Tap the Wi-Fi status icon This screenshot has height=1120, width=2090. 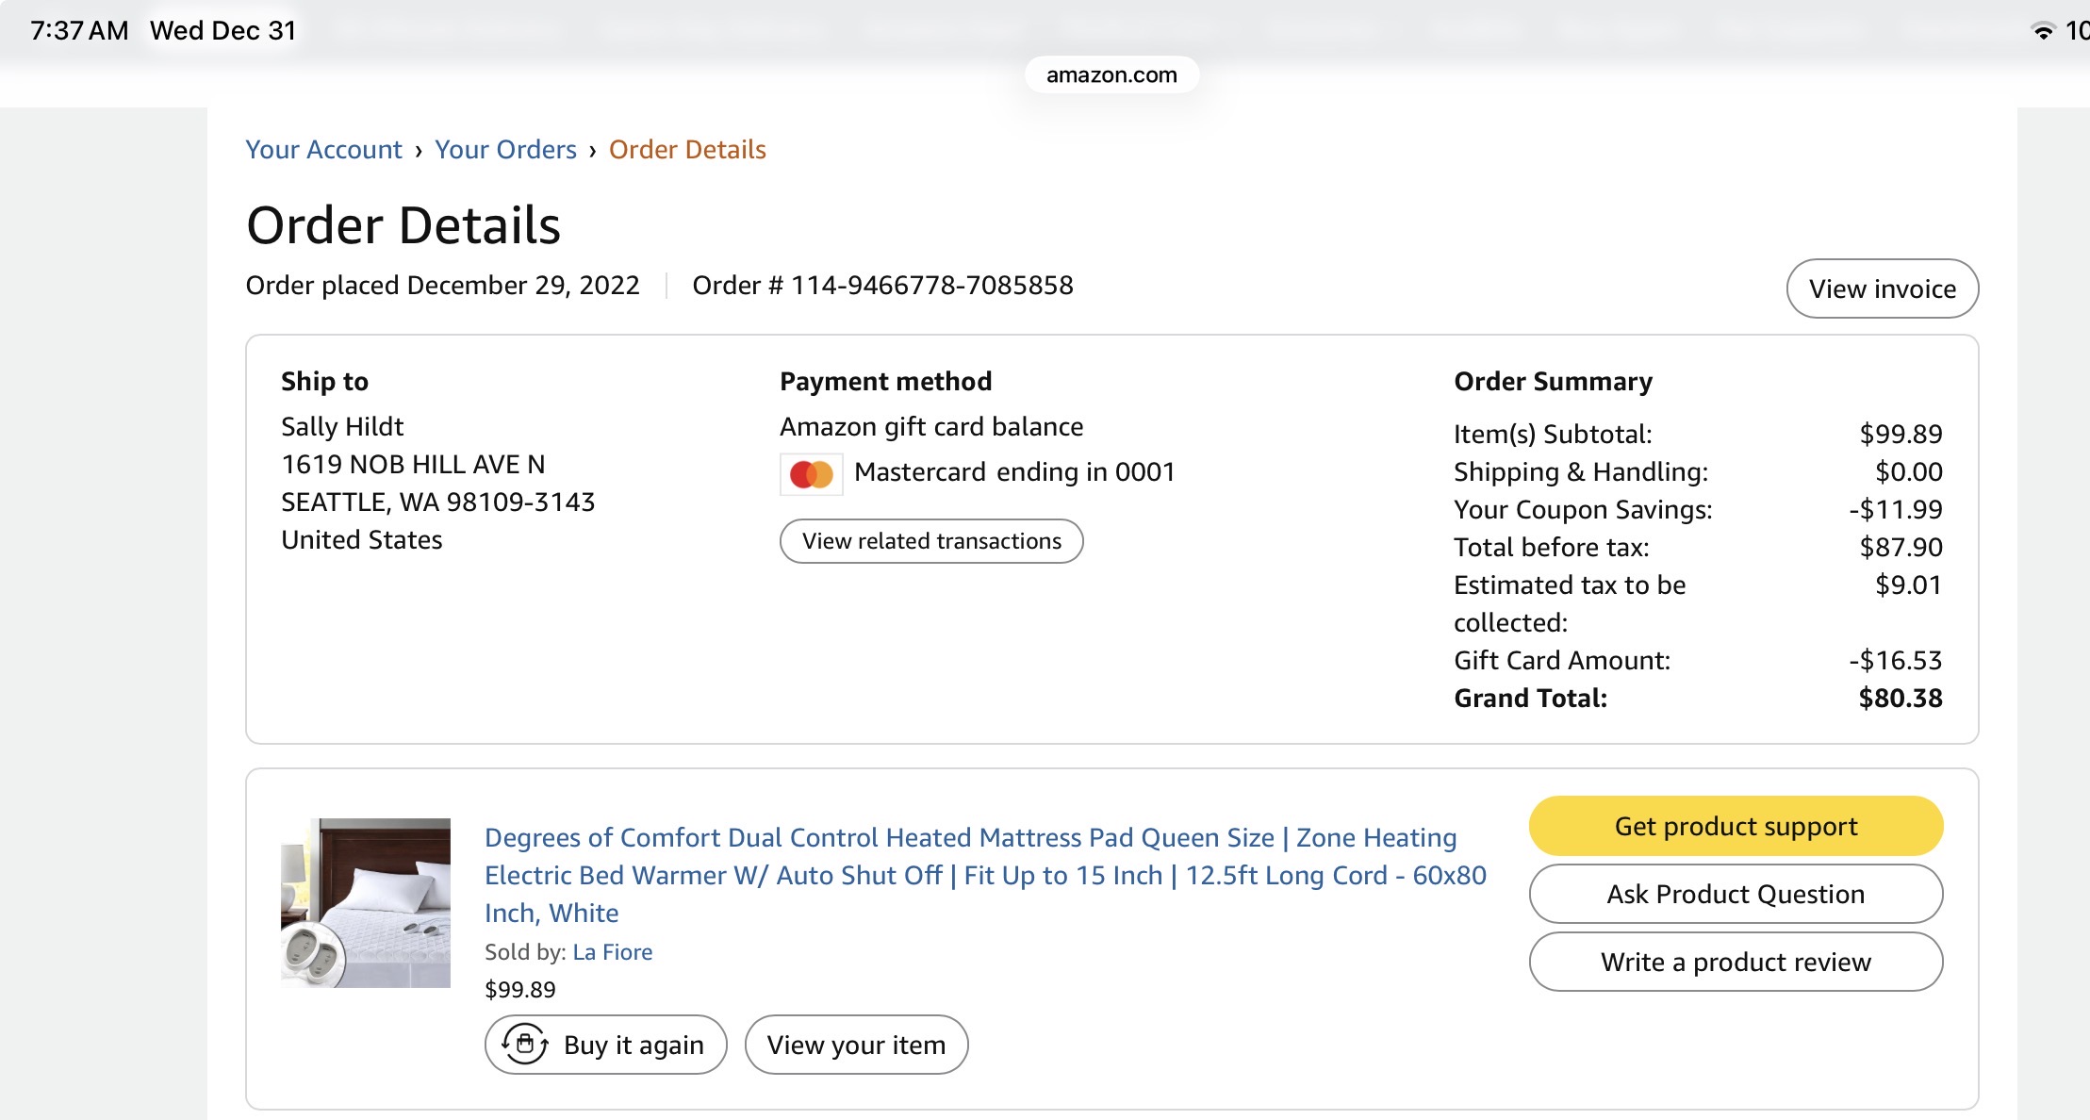click(x=2042, y=31)
